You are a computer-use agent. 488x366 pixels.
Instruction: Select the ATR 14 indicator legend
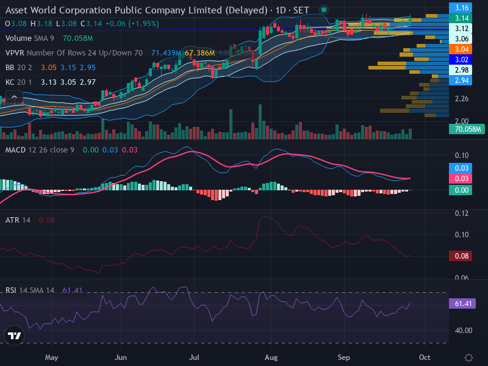pyautogui.click(x=18, y=220)
